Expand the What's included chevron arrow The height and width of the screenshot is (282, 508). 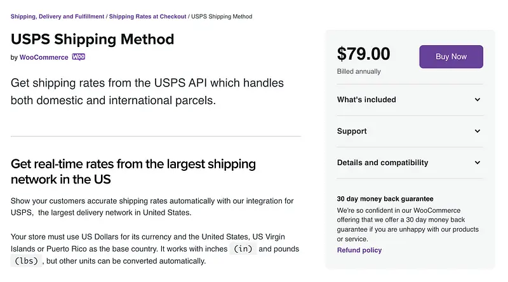click(478, 100)
